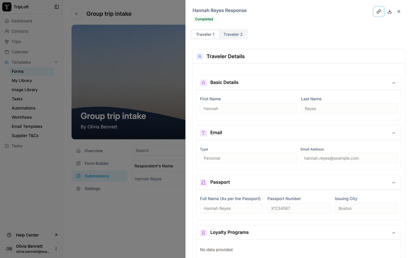Click the Passport Number field
Viewport: 412px width, 258px height.
click(299, 208)
